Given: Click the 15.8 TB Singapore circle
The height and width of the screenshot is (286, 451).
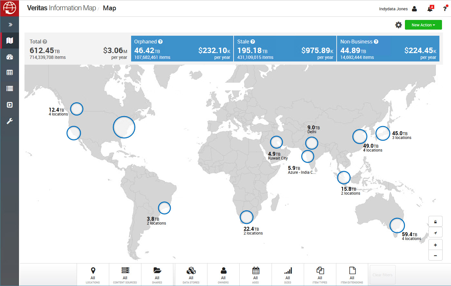Looking at the screenshot, I should coord(344,178).
